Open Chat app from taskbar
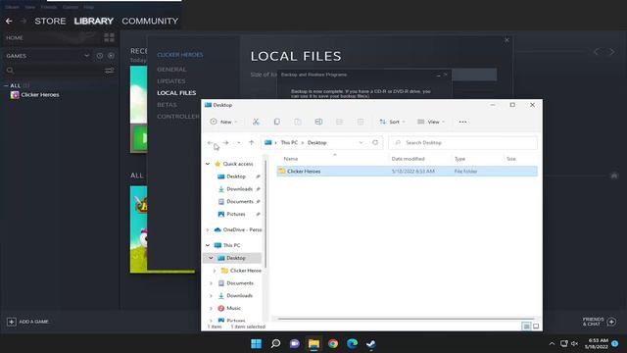Screen dimensions: 627x353 [295, 343]
